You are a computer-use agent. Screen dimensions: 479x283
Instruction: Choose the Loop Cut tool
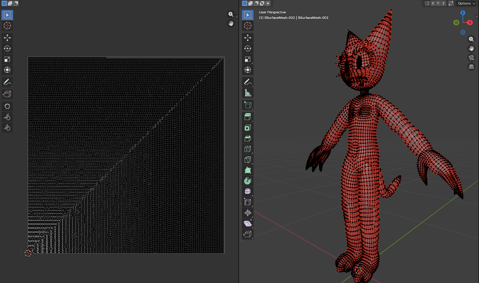pyautogui.click(x=248, y=149)
